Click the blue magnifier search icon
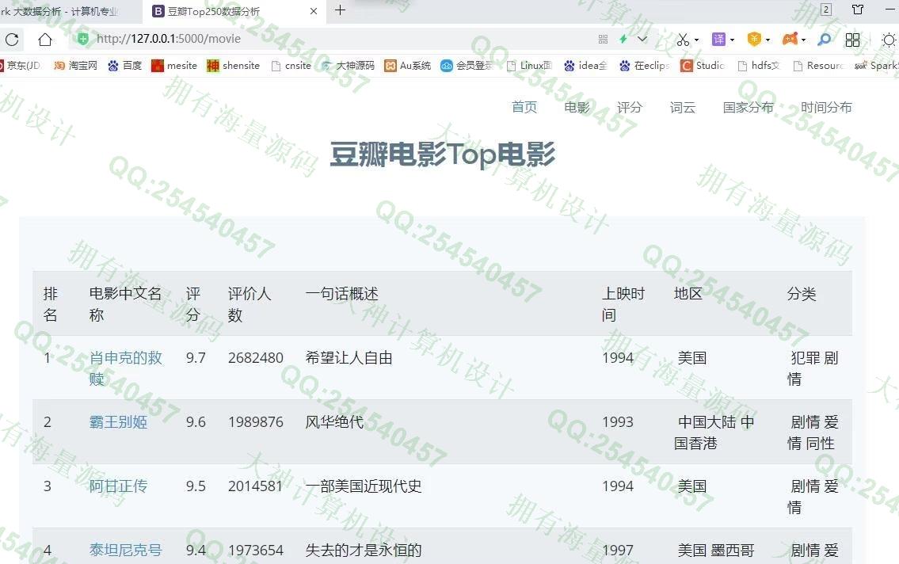The image size is (899, 564). point(825,39)
